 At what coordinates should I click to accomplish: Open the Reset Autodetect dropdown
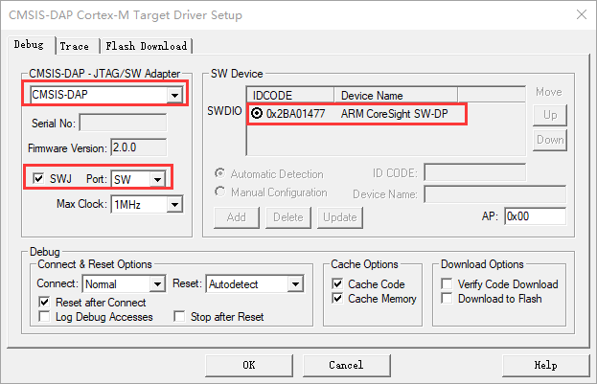pyautogui.click(x=295, y=284)
